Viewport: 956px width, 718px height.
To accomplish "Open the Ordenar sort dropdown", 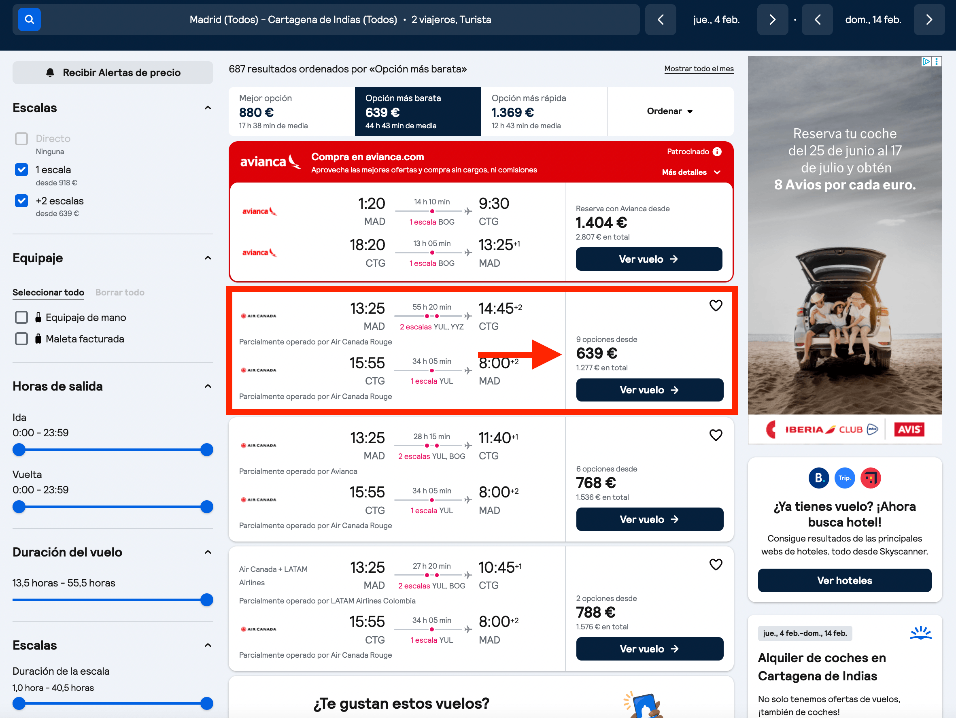I will 669,112.
